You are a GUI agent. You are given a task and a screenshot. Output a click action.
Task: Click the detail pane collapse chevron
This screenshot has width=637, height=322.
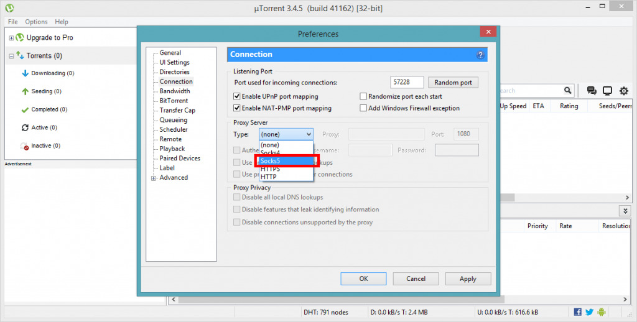[x=625, y=211]
